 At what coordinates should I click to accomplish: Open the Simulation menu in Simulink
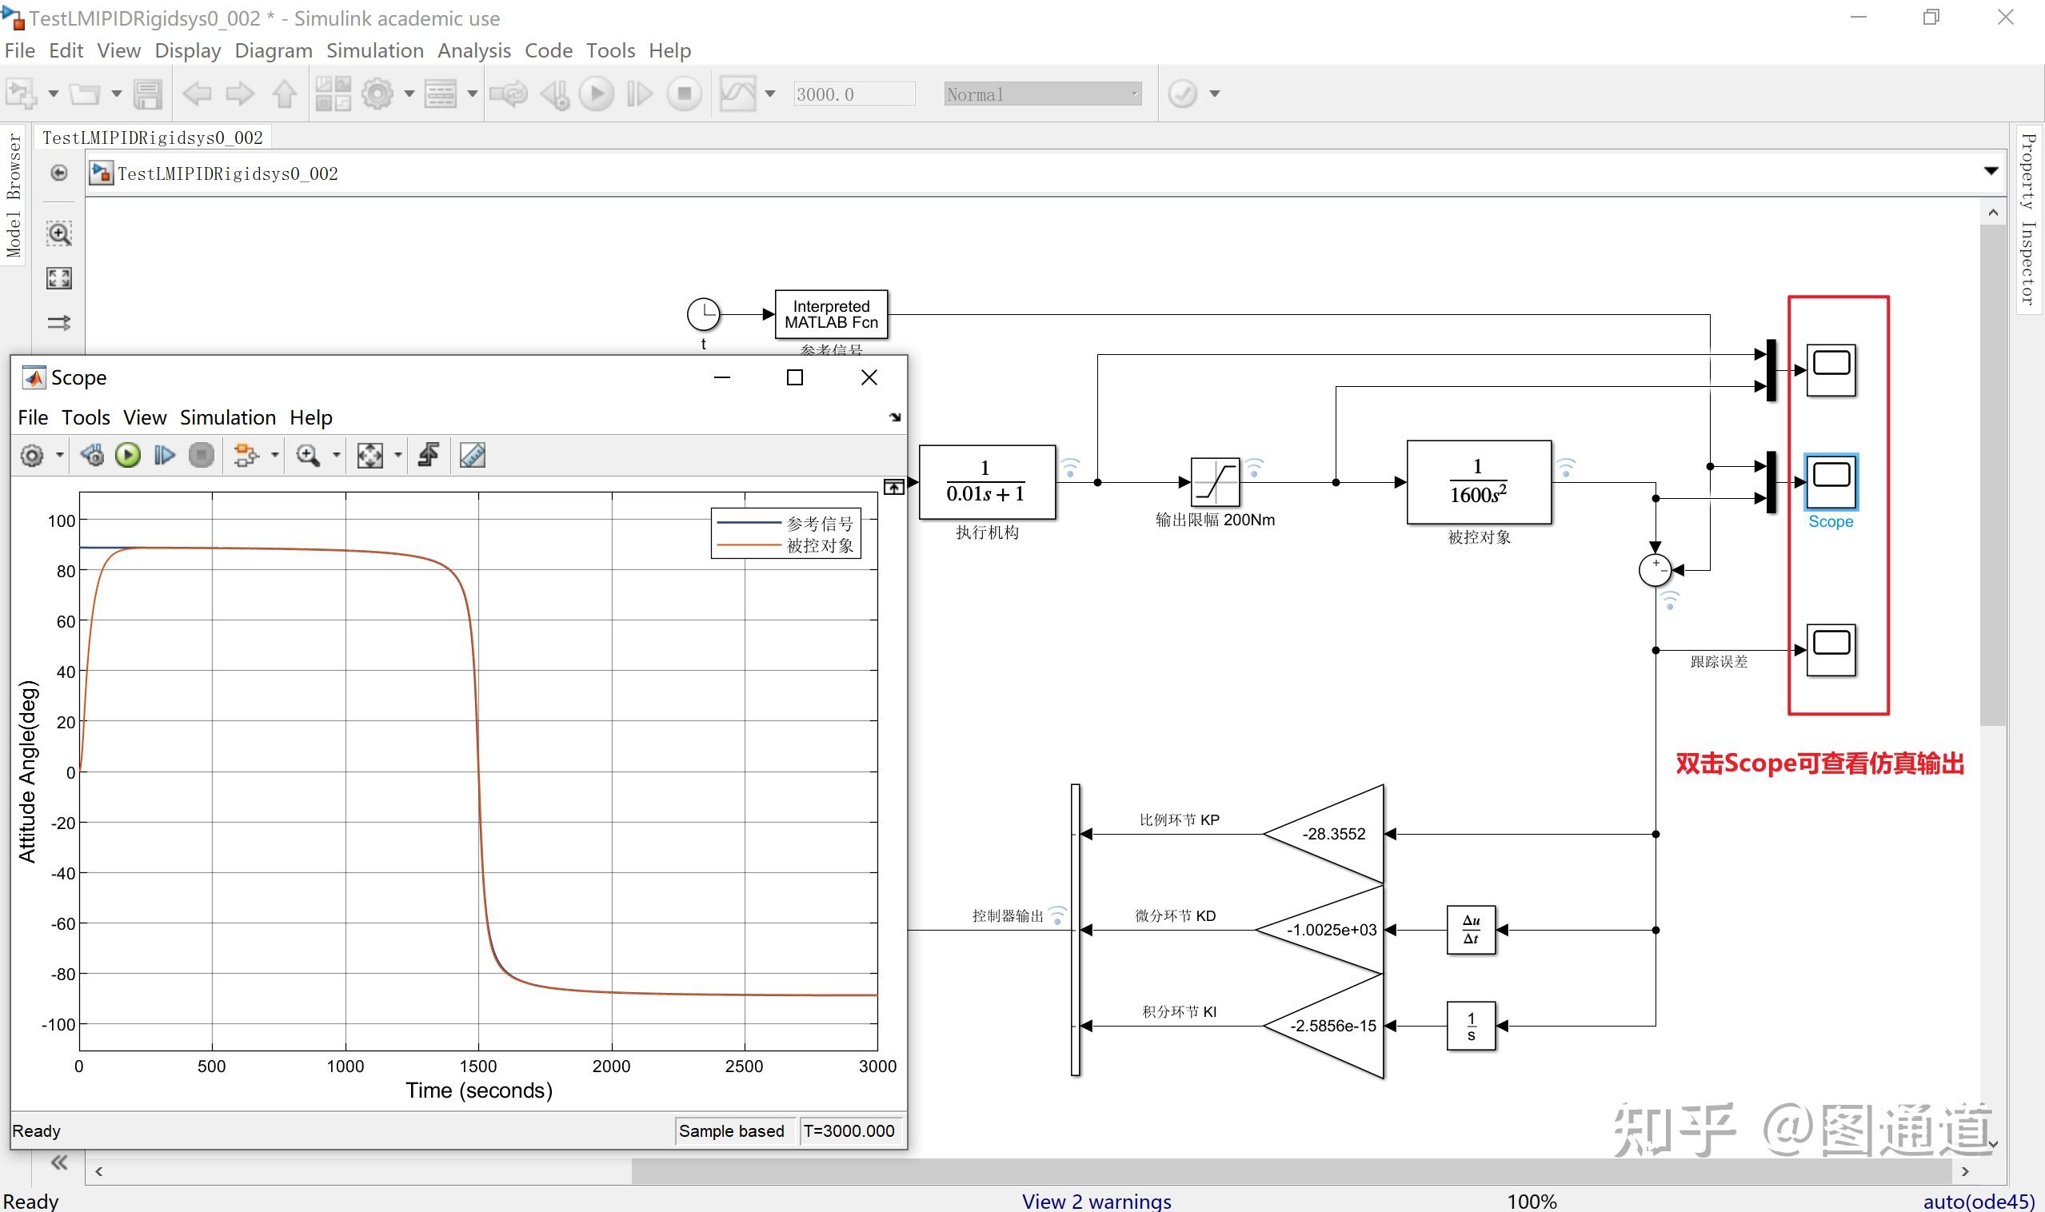(x=375, y=50)
